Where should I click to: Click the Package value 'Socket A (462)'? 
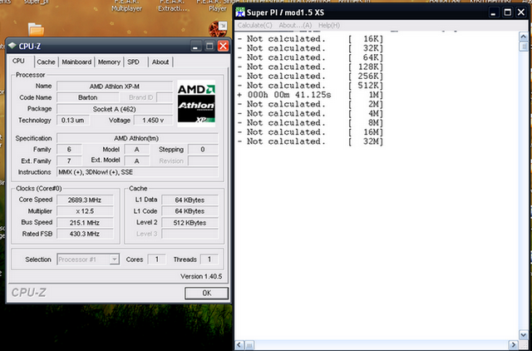pyautogui.click(x=115, y=109)
